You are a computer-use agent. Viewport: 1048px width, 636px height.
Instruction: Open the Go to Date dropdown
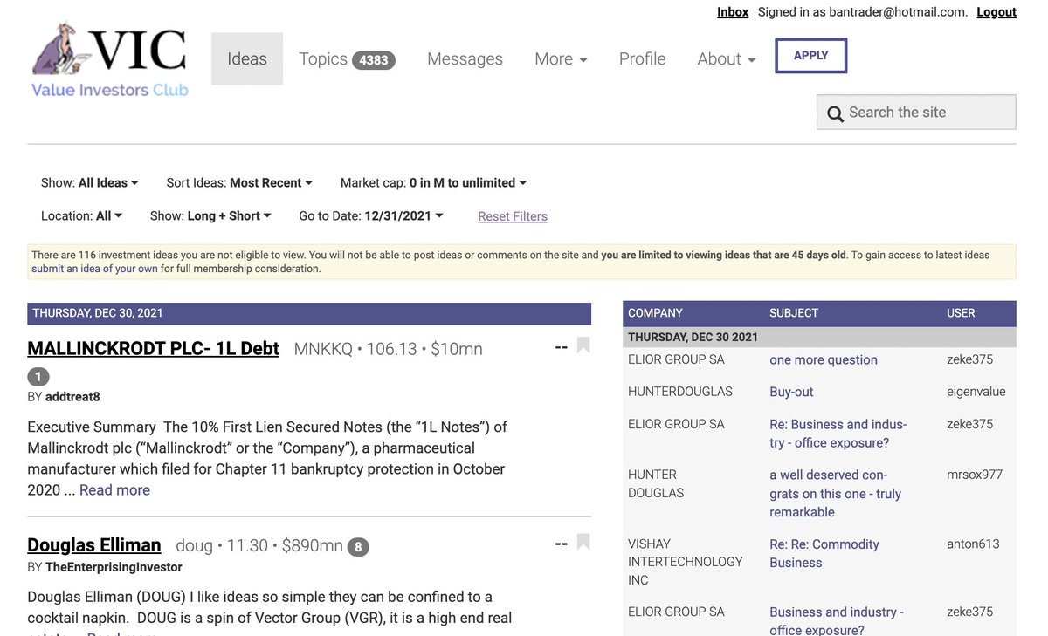point(371,215)
